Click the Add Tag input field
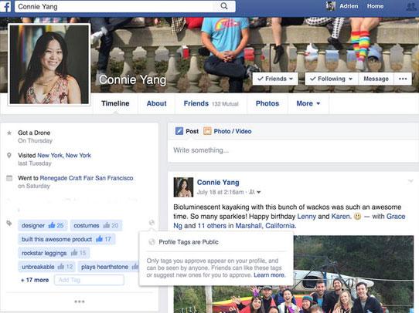 [89, 280]
